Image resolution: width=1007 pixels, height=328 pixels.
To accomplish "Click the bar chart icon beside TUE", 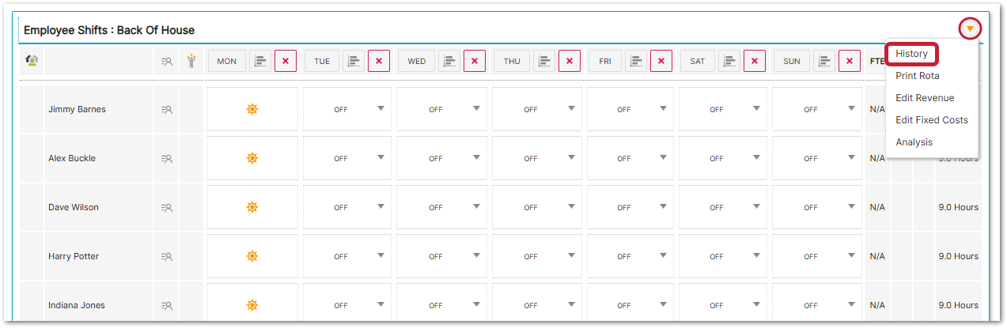I will coord(355,61).
